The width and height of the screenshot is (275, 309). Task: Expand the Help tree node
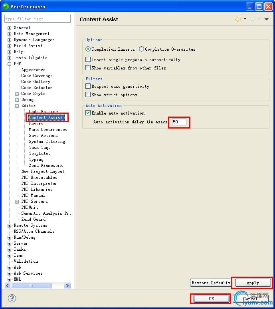[x=9, y=52]
